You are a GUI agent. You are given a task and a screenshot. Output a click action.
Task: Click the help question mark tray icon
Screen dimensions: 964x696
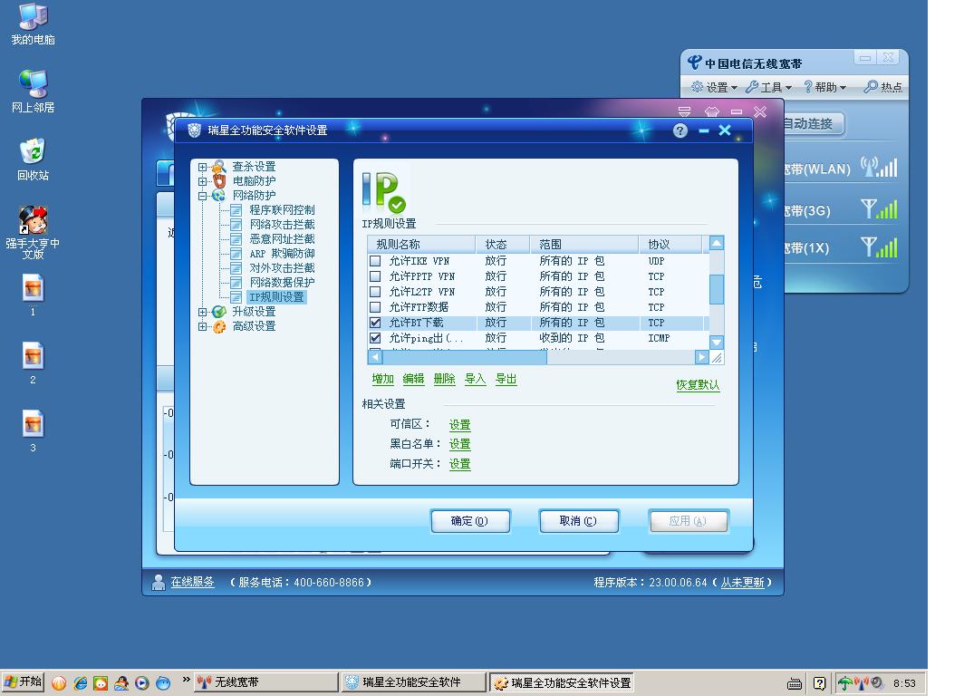point(820,683)
